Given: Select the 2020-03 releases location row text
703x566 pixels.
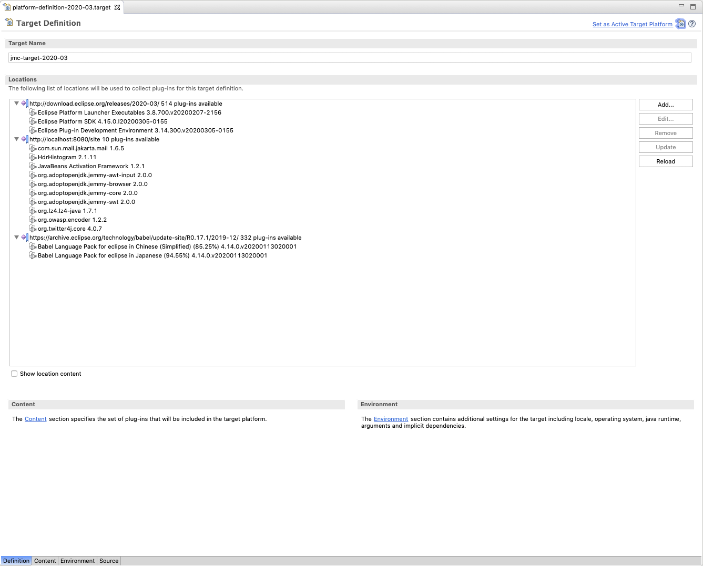Looking at the screenshot, I should pos(126,104).
